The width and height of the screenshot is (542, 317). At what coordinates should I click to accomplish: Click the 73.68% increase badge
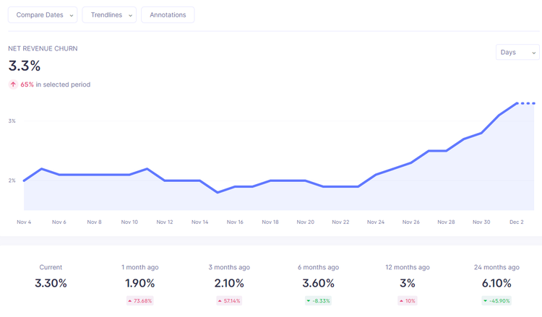[140, 301]
